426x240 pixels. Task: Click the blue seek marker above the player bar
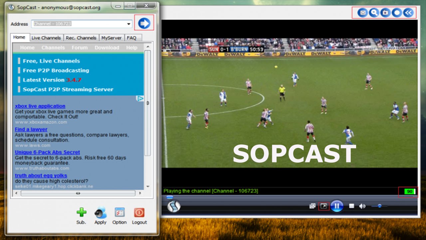[170, 197]
